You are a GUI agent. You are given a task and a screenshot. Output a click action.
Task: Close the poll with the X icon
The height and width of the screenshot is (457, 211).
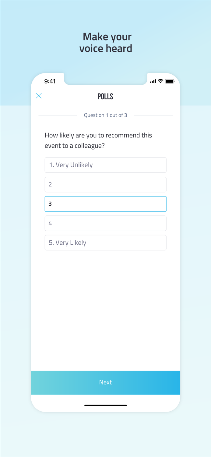click(39, 96)
